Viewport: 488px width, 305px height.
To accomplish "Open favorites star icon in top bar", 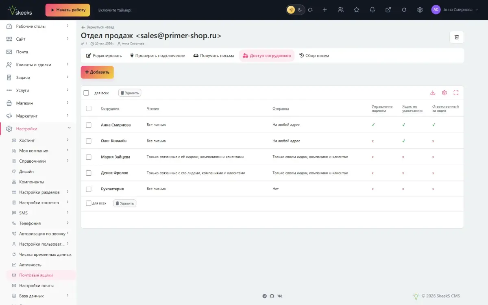I will tap(357, 10).
